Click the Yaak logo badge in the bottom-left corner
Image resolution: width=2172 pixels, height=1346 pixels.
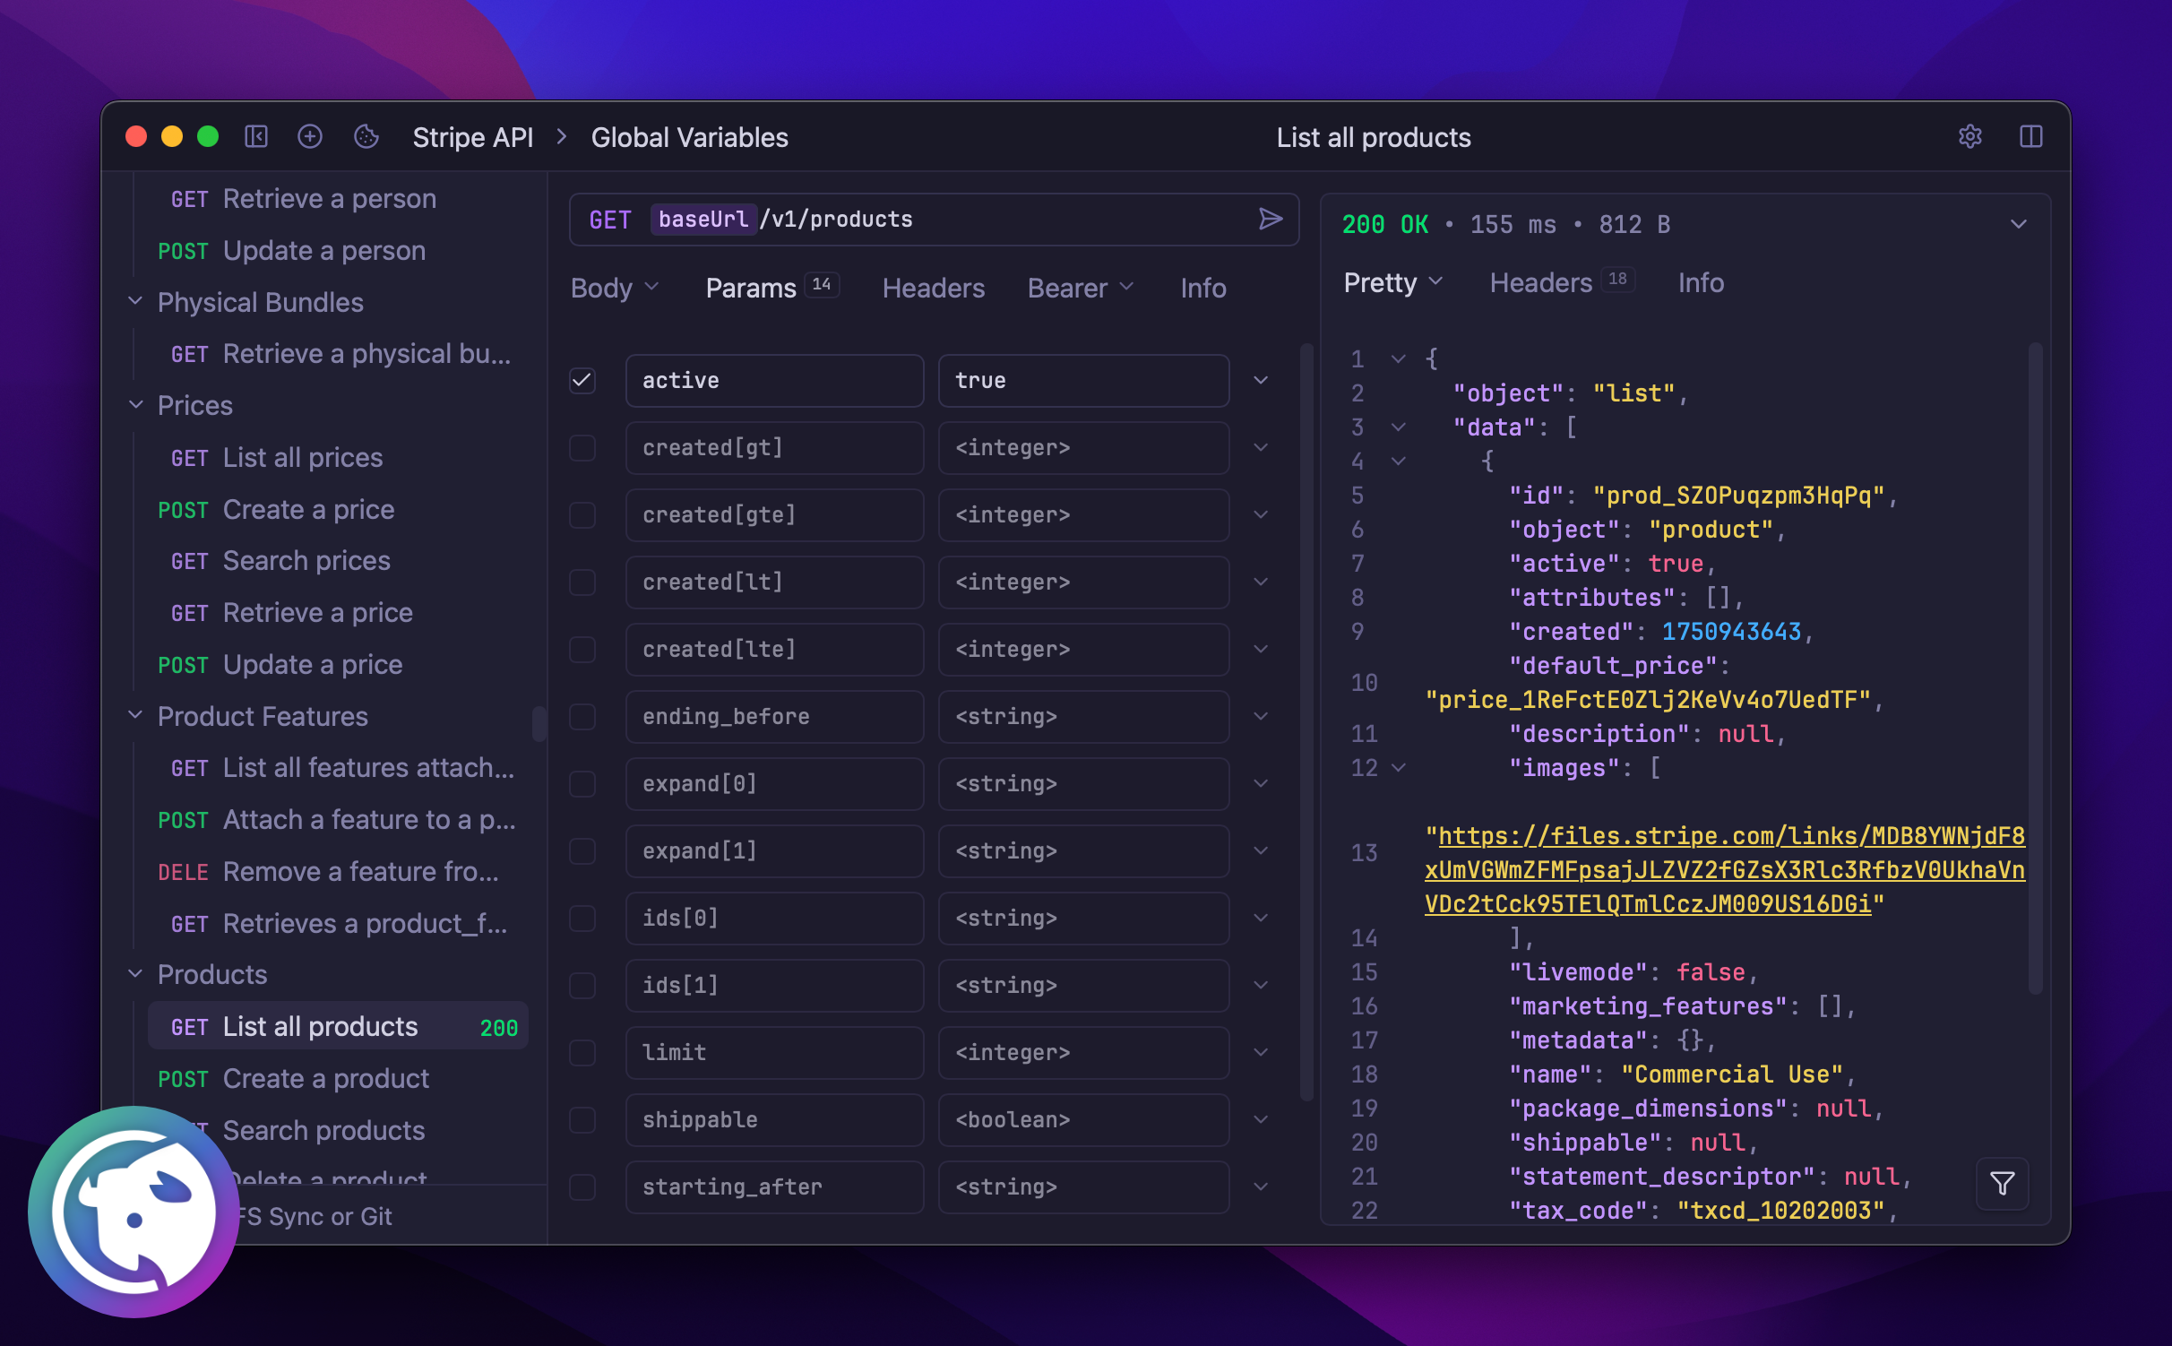click(134, 1212)
